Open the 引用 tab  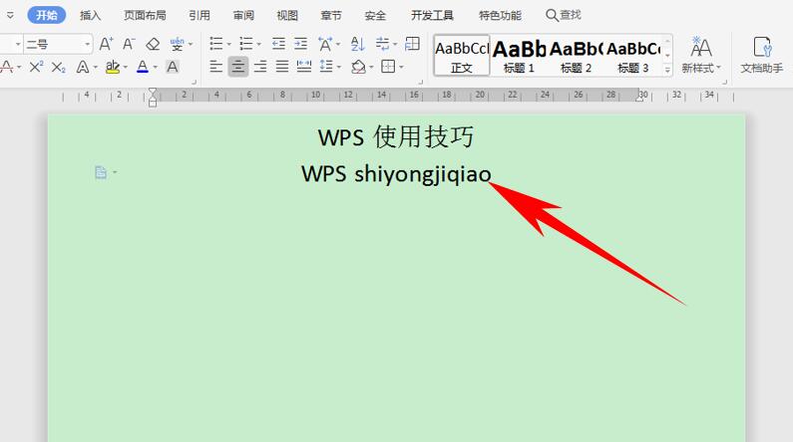pos(199,16)
